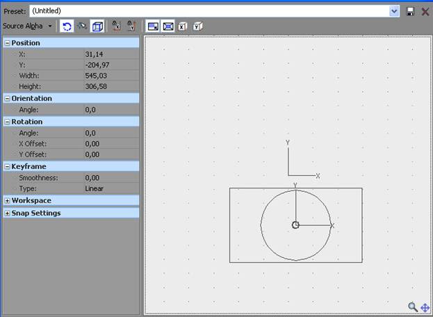Select the 'Width:' property label

click(x=29, y=75)
